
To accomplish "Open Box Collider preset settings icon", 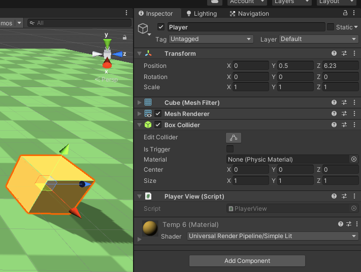I will [x=344, y=125].
